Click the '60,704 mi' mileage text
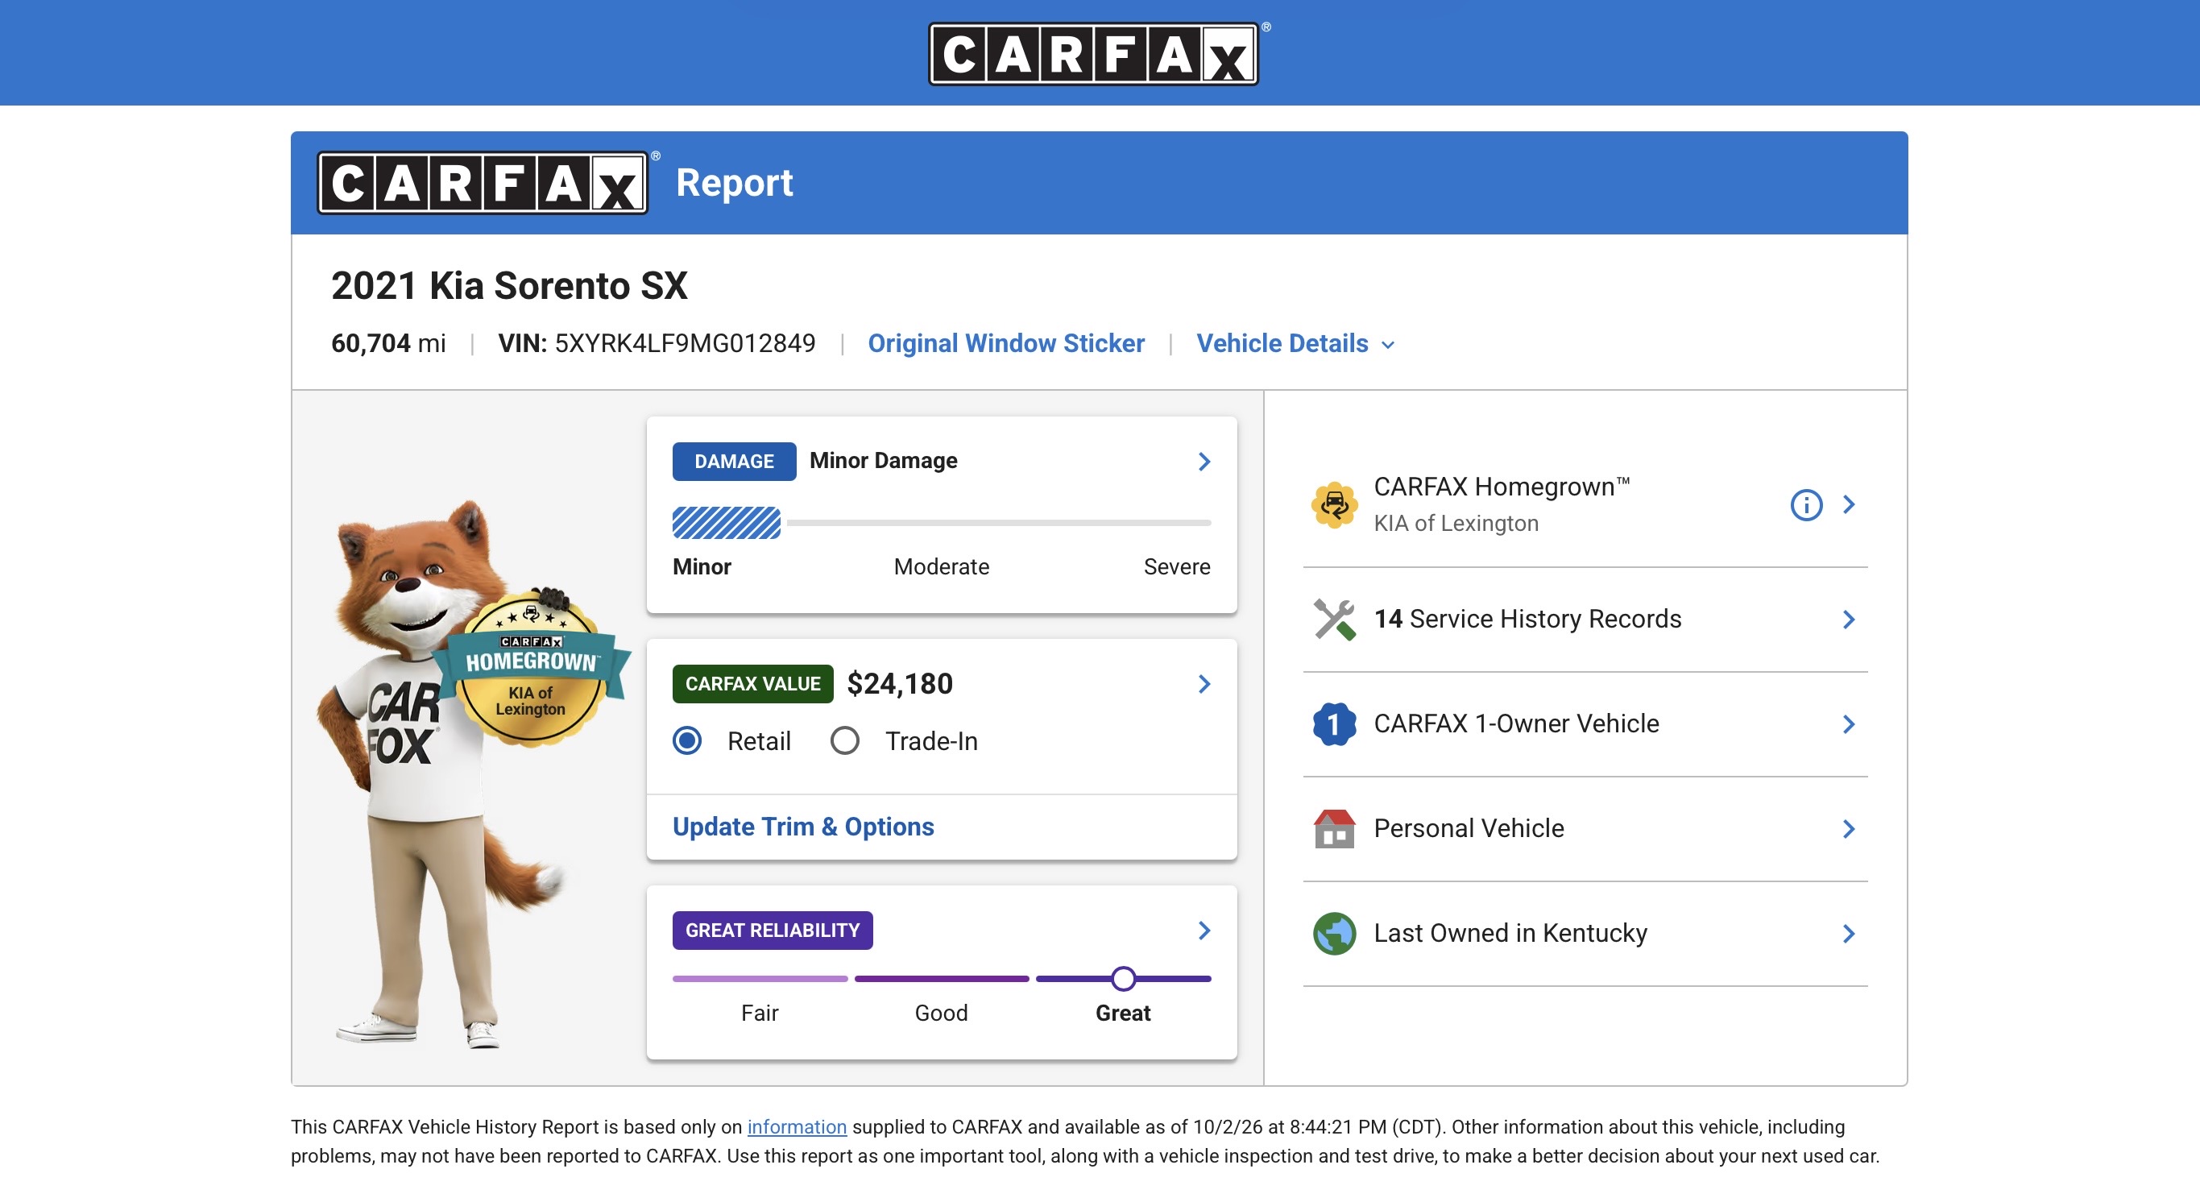This screenshot has height=1198, width=2200. [x=387, y=343]
